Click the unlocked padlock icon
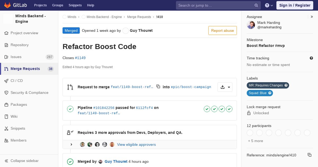This screenshot has width=318, height=167. click(x=249, y=113)
